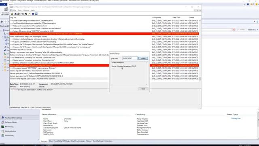Select the 'Waiting for change in directory' row
Image resolution: width=259 pixels, height=146 pixels.
coord(104,55)
